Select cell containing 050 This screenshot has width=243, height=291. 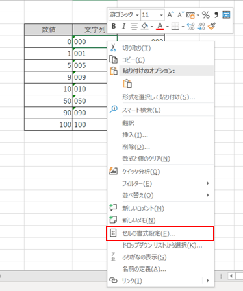(90, 101)
